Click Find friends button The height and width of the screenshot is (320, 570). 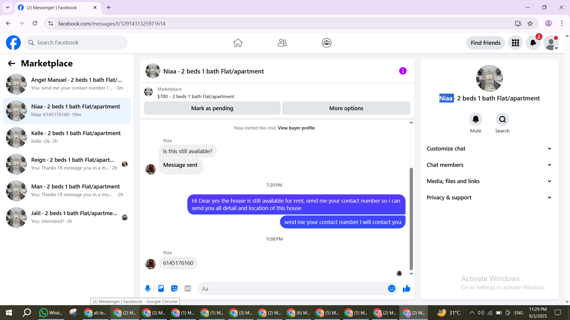click(486, 43)
